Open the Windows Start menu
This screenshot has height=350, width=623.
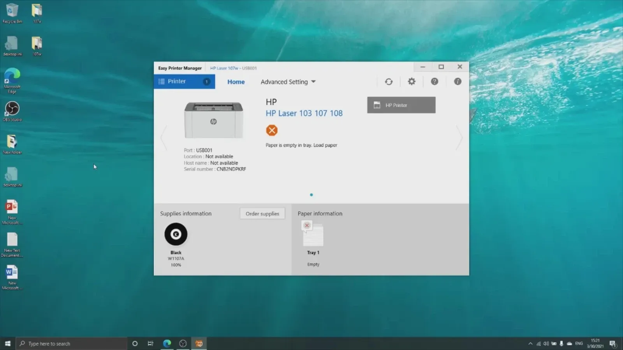point(7,343)
